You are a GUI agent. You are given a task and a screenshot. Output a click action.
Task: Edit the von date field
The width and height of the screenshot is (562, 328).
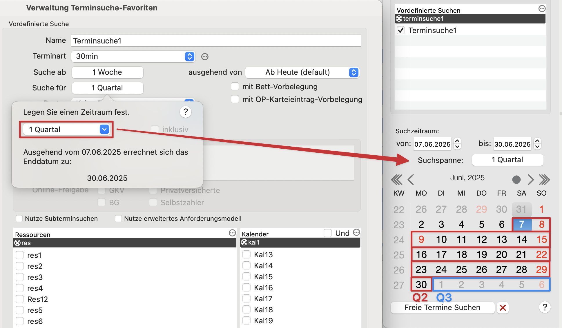(432, 144)
